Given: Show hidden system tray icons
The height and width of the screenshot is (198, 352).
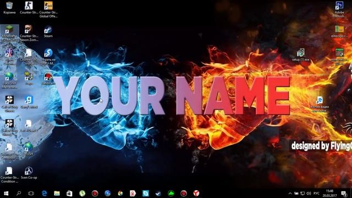Looking at the screenshot, I should click(290, 193).
